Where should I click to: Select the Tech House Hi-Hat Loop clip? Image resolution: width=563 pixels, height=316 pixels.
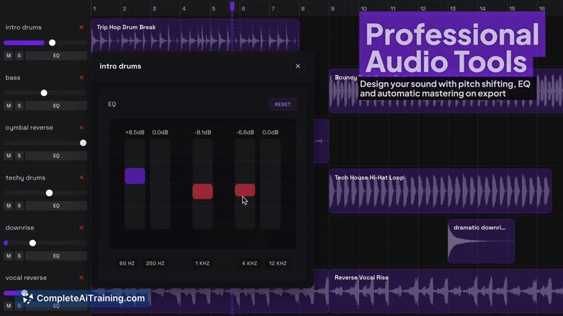(x=440, y=191)
